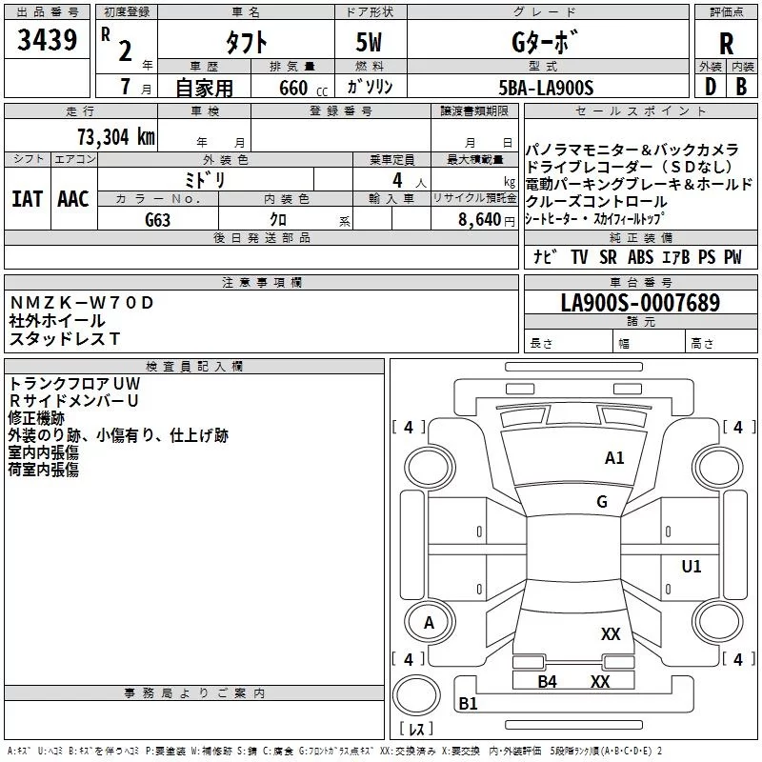
Task: Click the B4 mark on the diagram
Action: 547,681
